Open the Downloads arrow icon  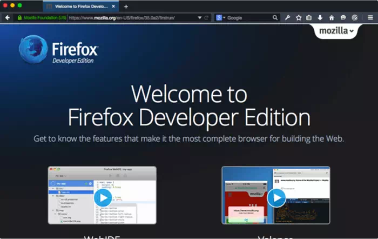pos(320,17)
